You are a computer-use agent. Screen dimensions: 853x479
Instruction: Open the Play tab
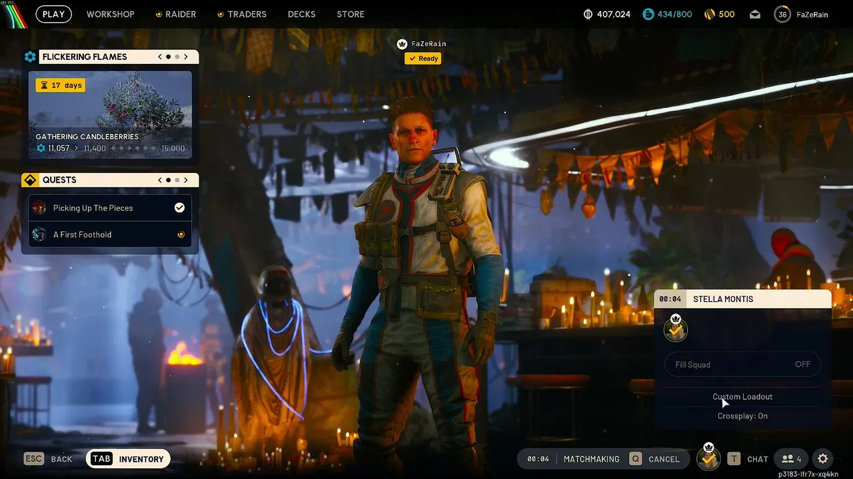(53, 14)
